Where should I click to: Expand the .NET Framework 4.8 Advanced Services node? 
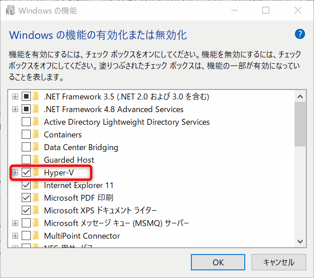point(15,109)
